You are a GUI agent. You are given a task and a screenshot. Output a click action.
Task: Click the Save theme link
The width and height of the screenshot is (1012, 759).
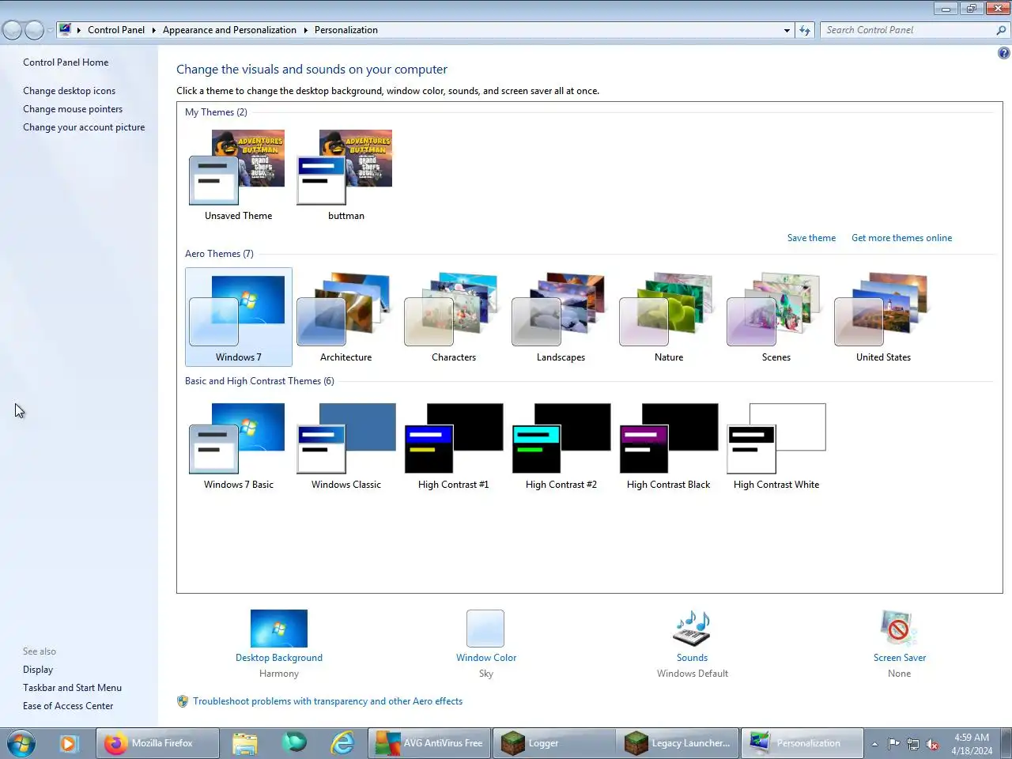[x=811, y=238]
